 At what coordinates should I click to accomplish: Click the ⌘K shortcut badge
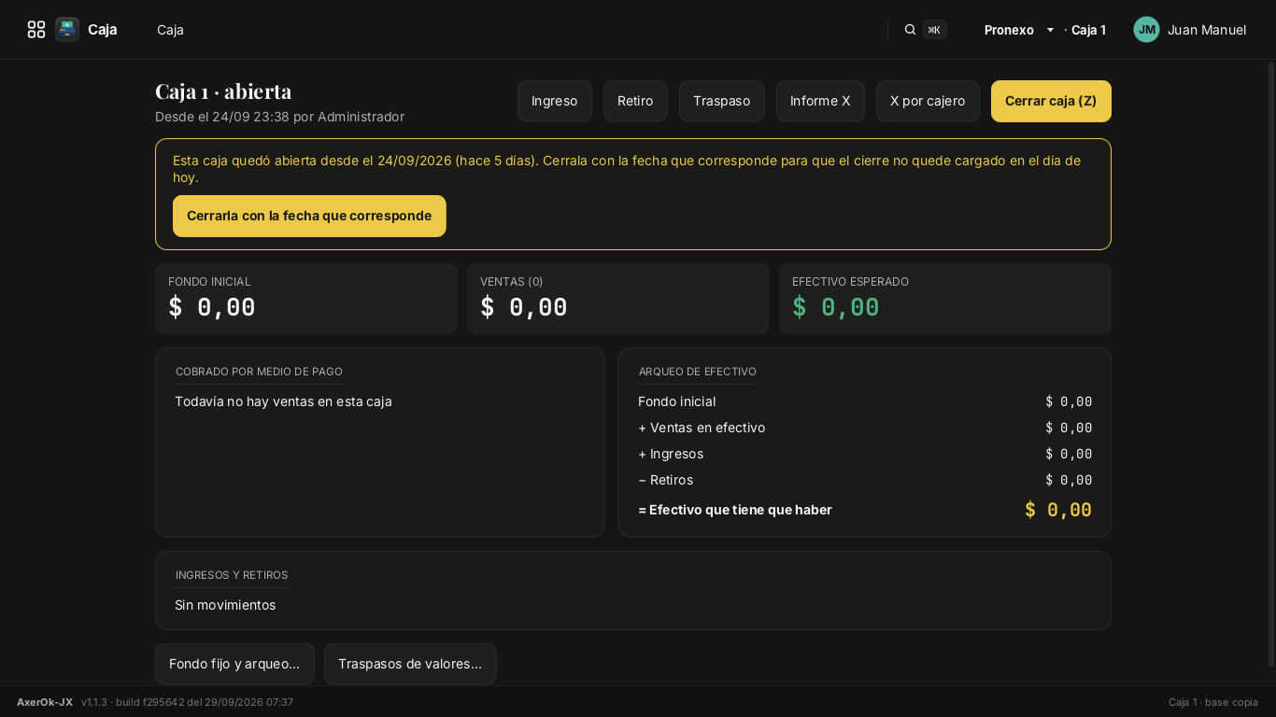934,30
